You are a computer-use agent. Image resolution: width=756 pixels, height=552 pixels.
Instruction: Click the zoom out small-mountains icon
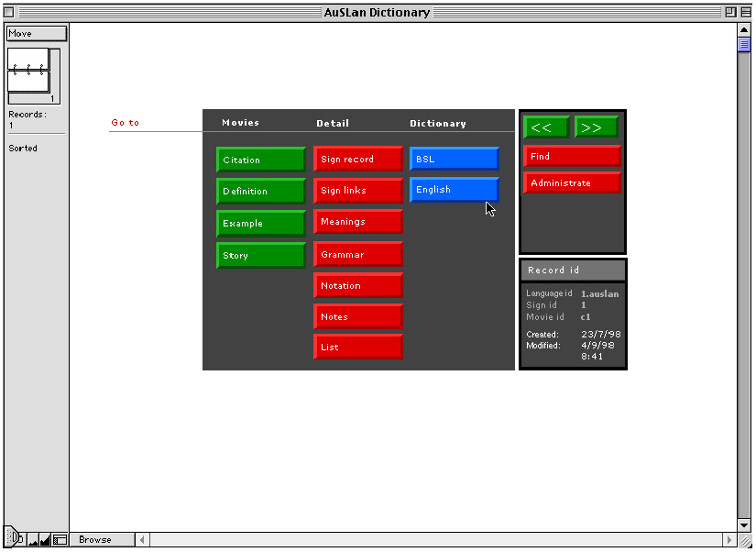click(x=33, y=540)
